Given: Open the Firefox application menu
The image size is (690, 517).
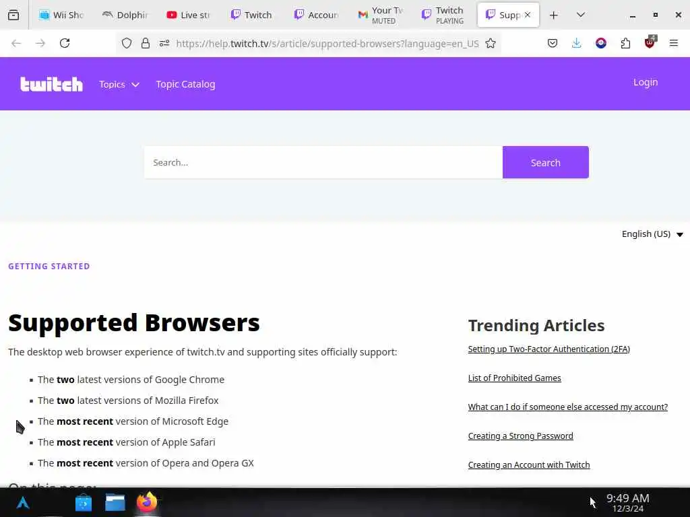Looking at the screenshot, I should click(x=674, y=43).
